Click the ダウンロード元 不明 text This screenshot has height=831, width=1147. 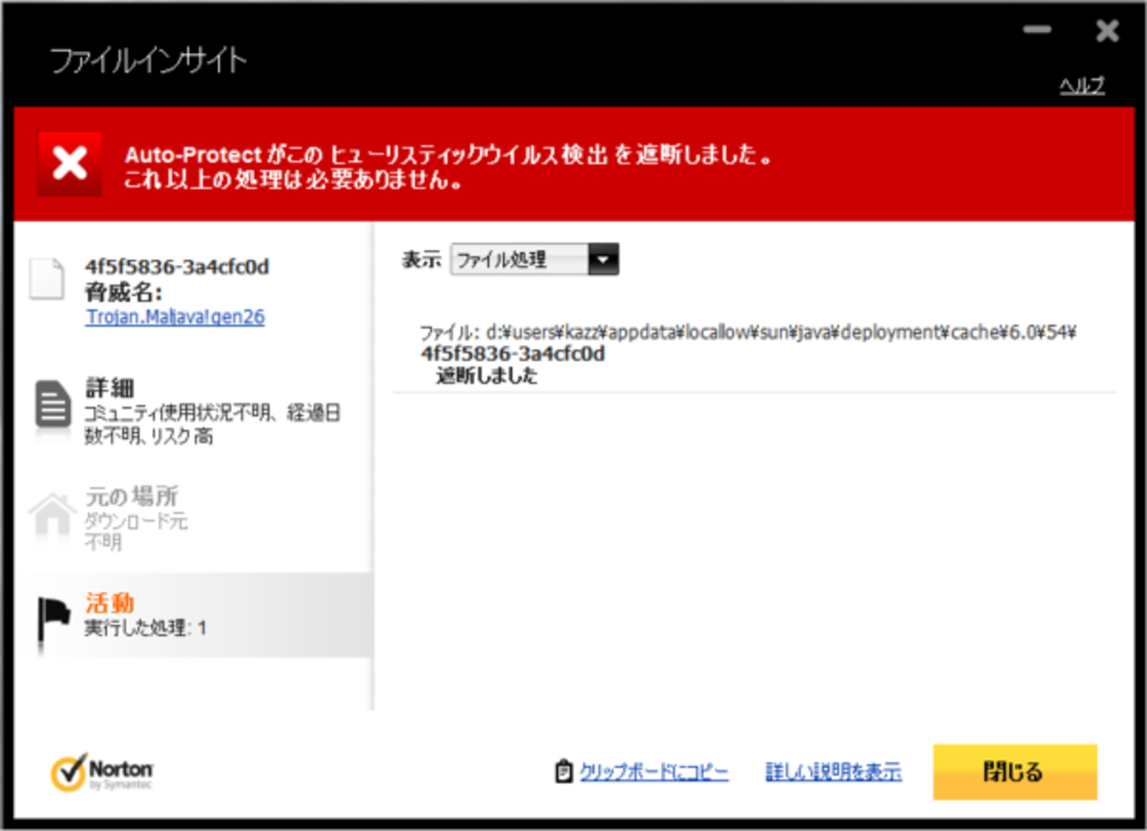coord(136,531)
